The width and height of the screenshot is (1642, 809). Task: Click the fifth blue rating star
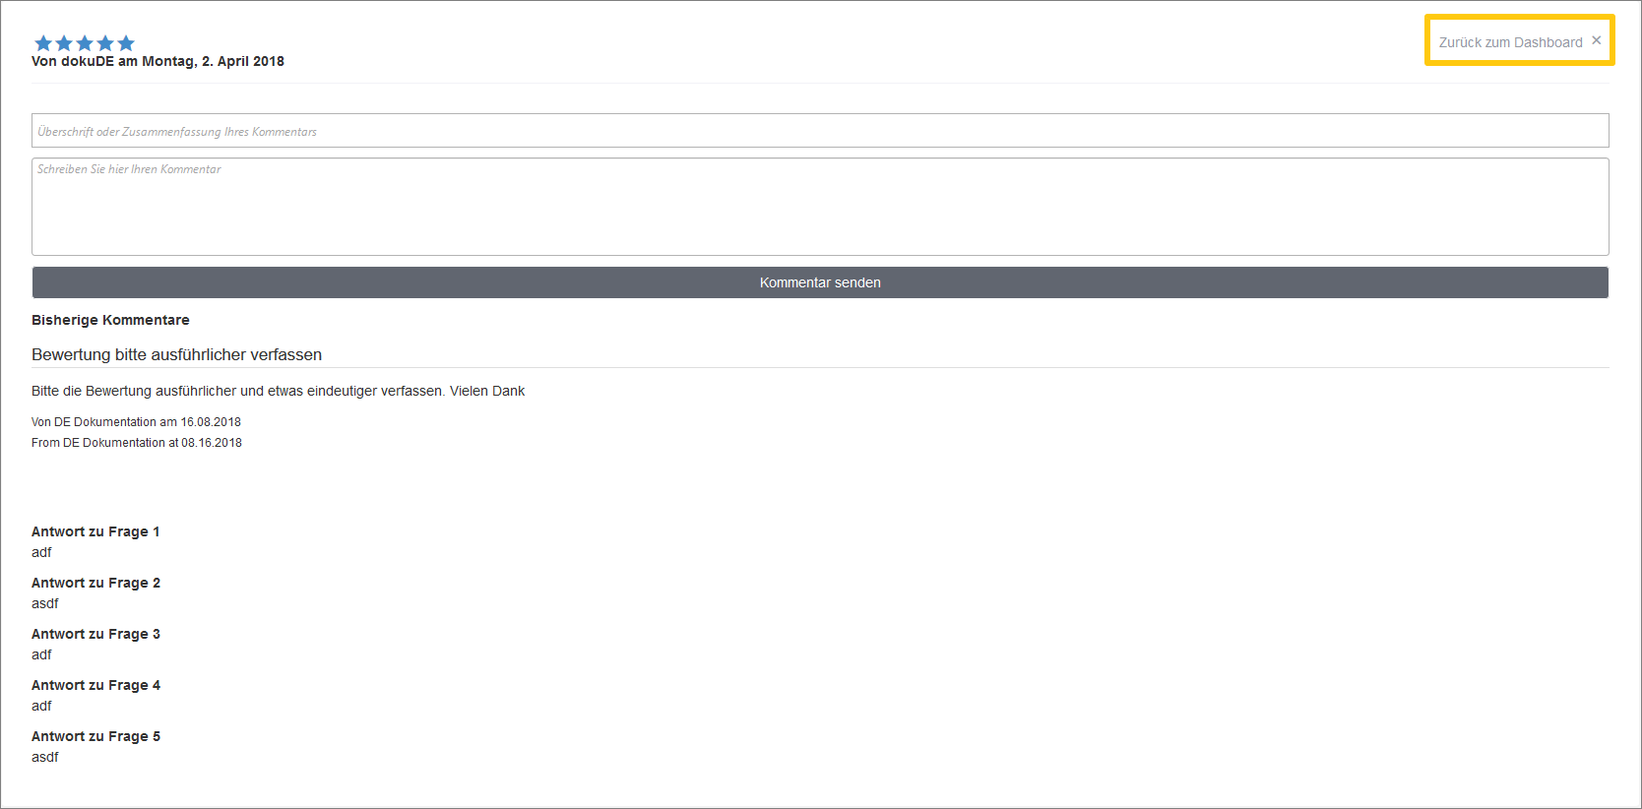click(x=126, y=43)
